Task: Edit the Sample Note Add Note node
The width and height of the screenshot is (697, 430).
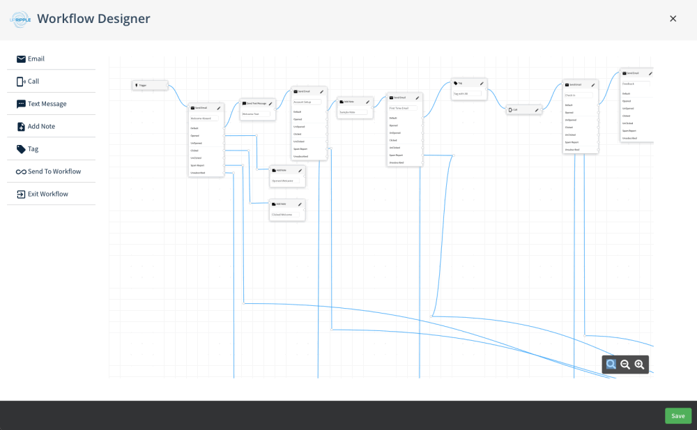Action: pyautogui.click(x=367, y=102)
